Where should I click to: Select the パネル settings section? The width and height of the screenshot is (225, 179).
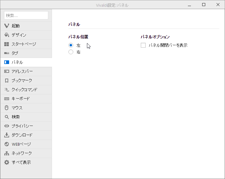(26, 62)
